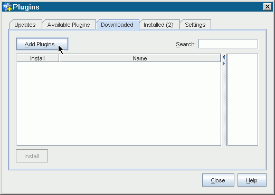Open the Settings tab

(195, 25)
